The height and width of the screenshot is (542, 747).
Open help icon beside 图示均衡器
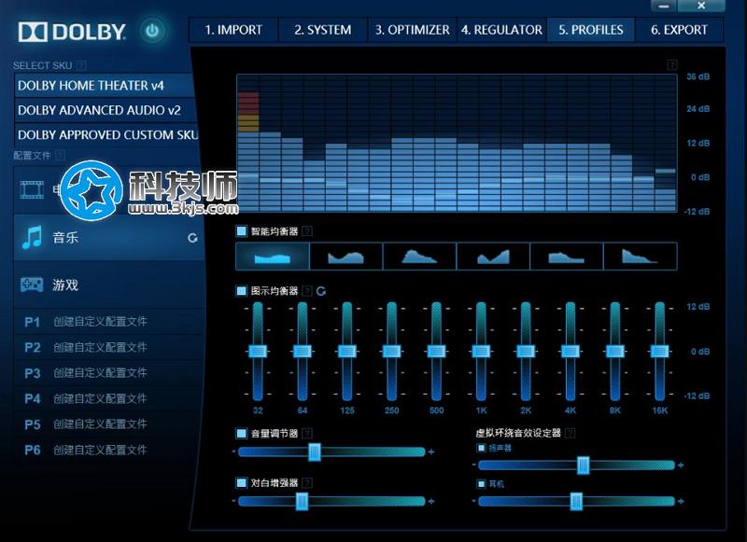(307, 291)
